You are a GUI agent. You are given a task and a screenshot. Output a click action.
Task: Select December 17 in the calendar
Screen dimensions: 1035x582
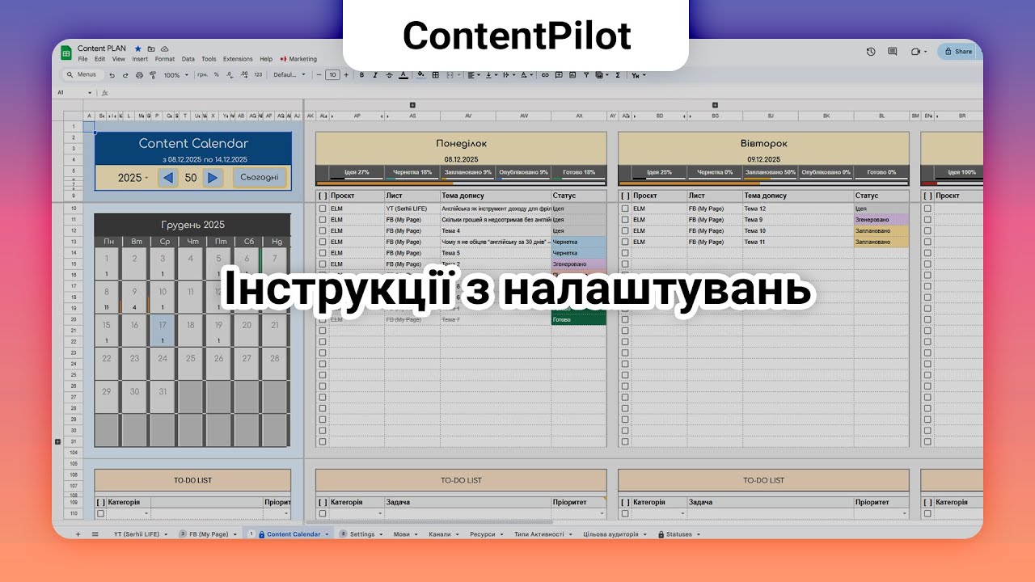[163, 331]
